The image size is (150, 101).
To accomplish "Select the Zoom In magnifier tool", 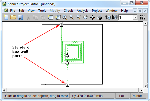I will 65,17.
